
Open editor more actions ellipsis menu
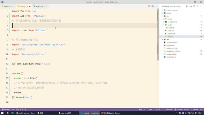point(156,6)
